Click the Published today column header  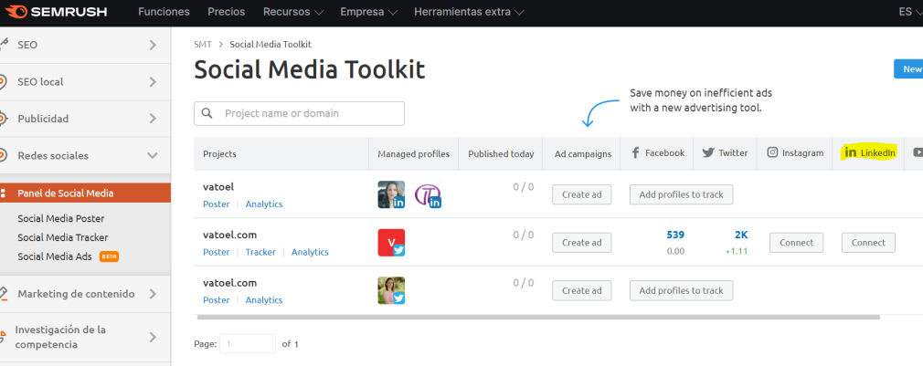coord(501,154)
